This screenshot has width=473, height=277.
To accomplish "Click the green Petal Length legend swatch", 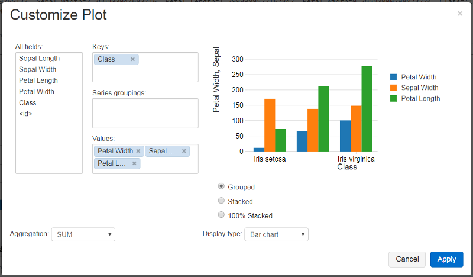I will tap(393, 98).
